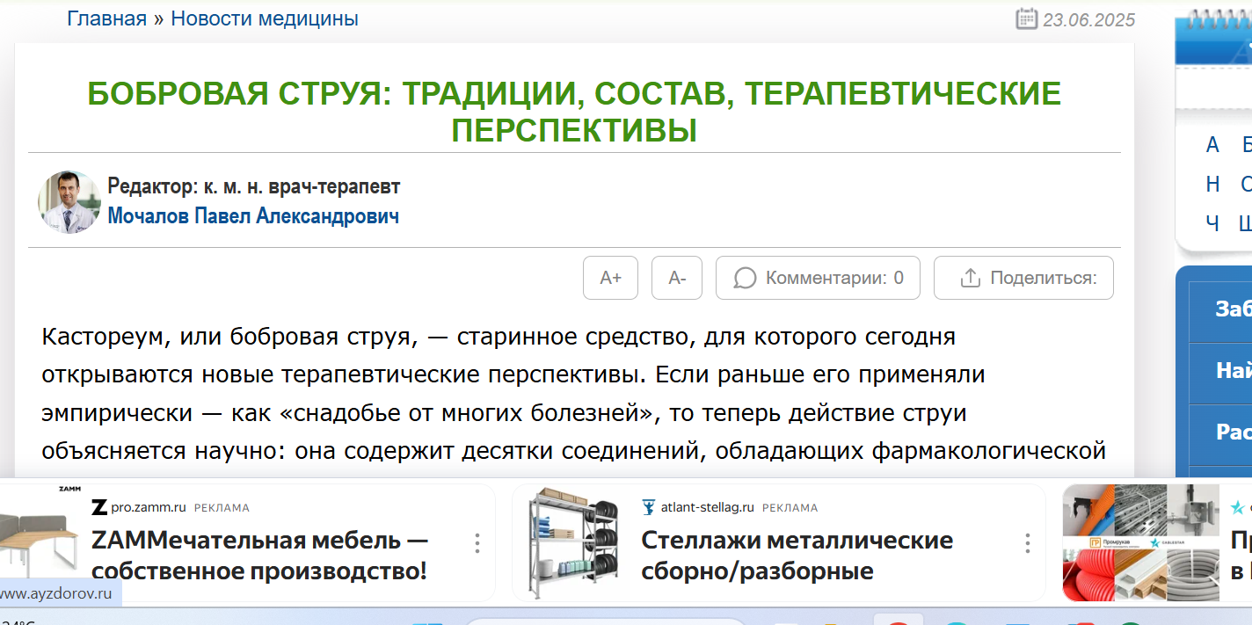Image resolution: width=1252 pixels, height=625 pixels.
Task: Select letter Н in sidebar alphabet
Action: (x=1212, y=184)
